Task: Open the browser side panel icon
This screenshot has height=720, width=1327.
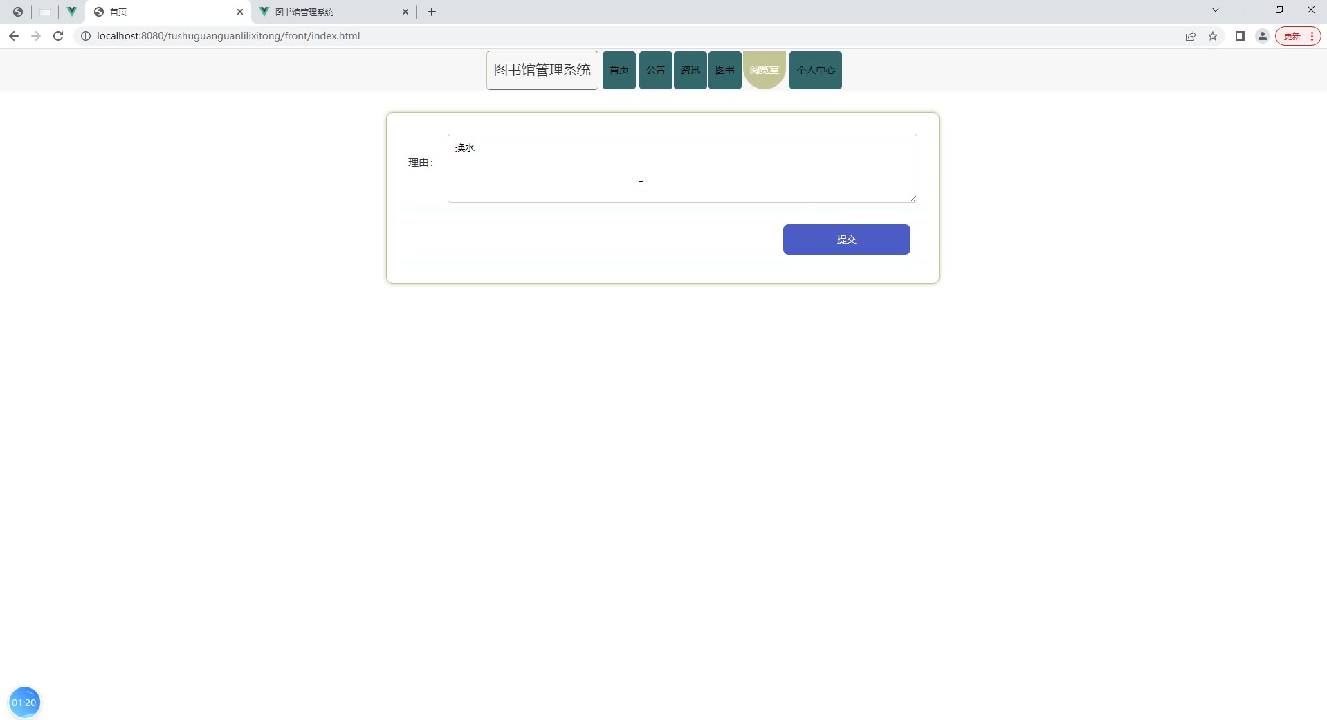Action: tap(1241, 36)
